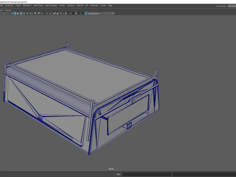Image resolution: width=236 pixels, height=177 pixels.
Task: Click the motion blur icon
Action: tap(38, 13)
